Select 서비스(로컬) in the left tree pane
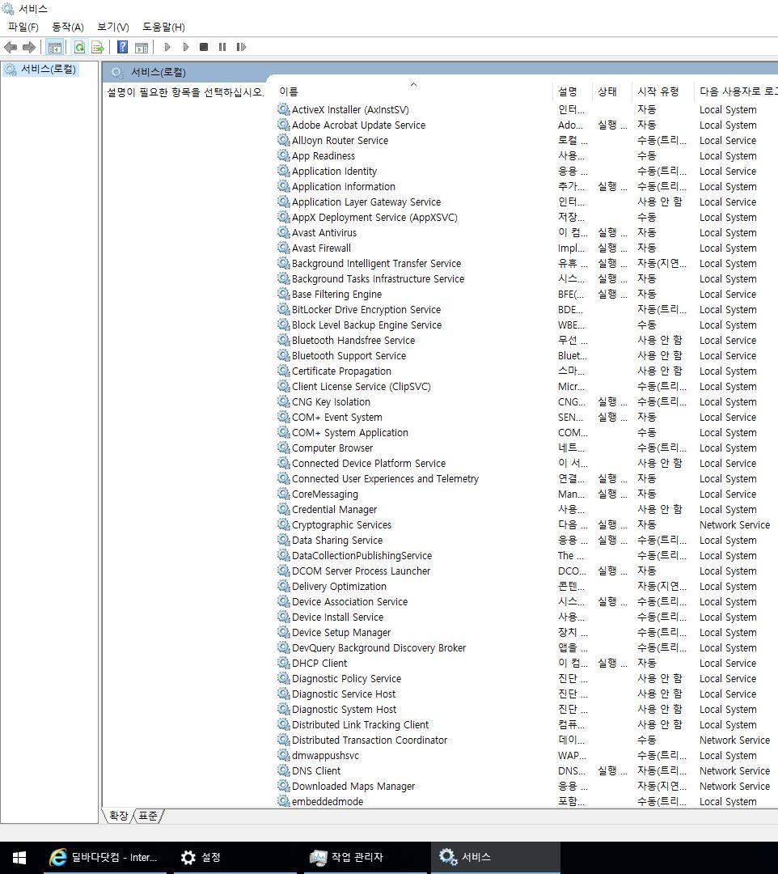The image size is (778, 874). (x=48, y=70)
